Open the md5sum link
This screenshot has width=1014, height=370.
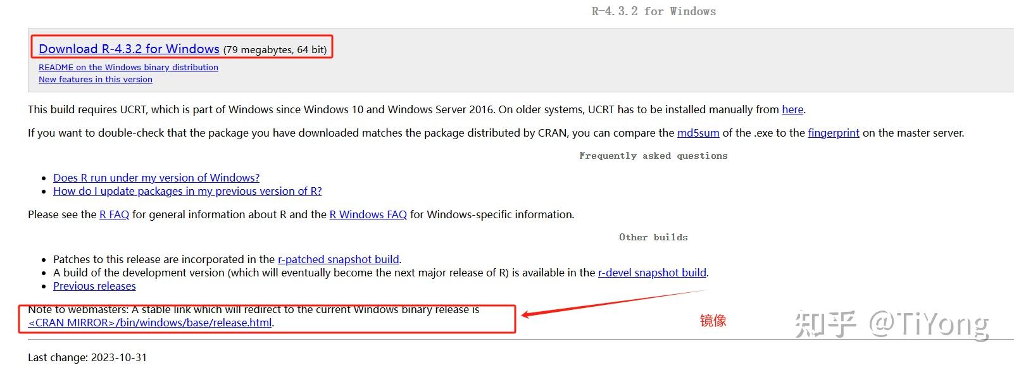[698, 133]
